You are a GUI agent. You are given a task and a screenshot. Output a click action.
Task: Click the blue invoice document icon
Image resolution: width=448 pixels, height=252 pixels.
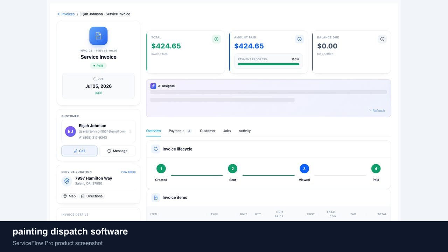(x=98, y=36)
